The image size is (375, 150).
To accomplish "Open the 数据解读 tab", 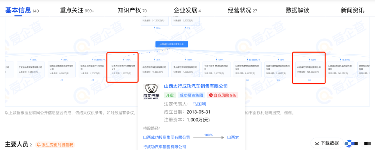I will pyautogui.click(x=298, y=10).
